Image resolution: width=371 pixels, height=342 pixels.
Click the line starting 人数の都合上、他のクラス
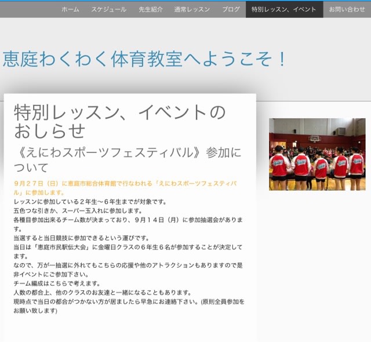pyautogui.click(x=102, y=293)
